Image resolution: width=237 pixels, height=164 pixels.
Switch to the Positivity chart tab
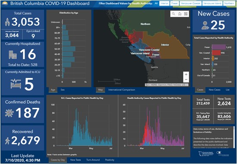109,160
